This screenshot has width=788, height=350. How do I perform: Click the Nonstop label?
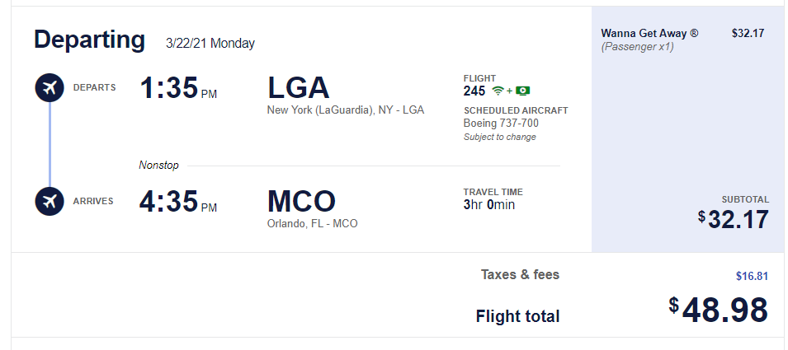point(158,165)
